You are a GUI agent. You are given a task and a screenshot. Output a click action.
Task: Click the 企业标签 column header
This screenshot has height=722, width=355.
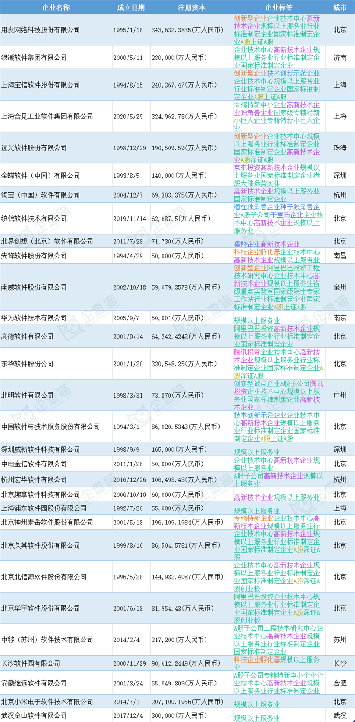(x=279, y=7)
